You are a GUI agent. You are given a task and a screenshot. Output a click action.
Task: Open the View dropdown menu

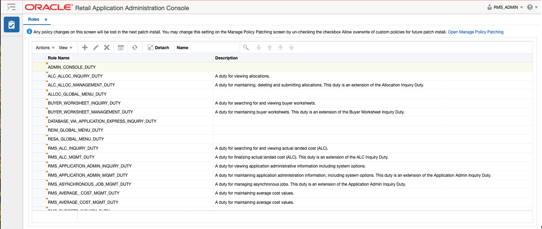[66, 47]
